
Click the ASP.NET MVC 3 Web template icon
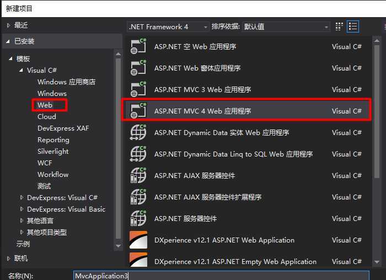pyautogui.click(x=138, y=89)
